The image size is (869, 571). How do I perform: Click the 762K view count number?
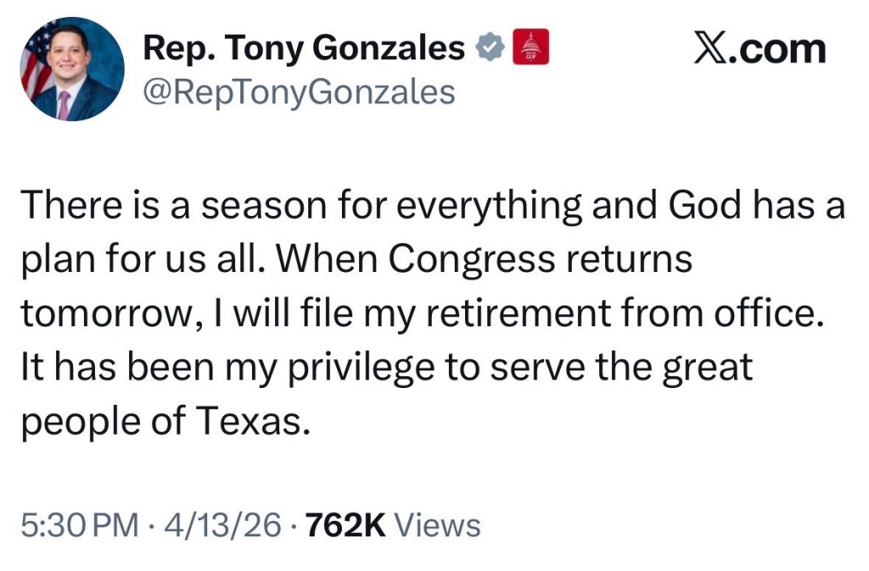click(345, 525)
